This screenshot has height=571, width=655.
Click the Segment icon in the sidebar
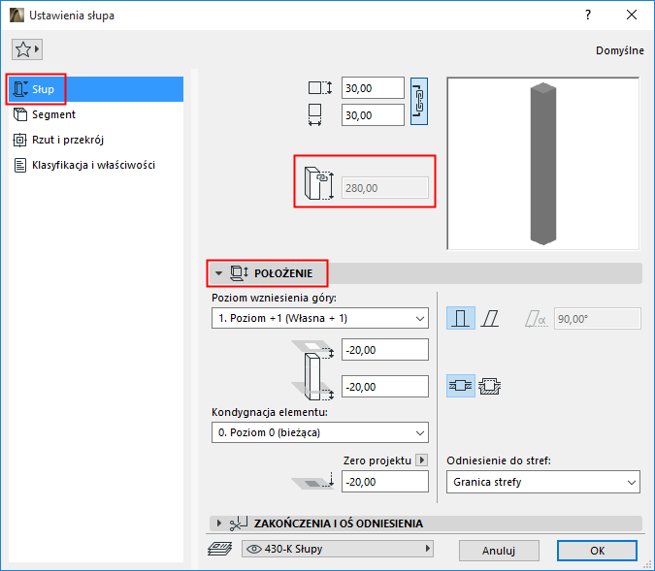[x=20, y=114]
